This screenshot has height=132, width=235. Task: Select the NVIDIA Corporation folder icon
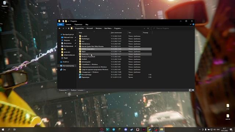tap(80, 49)
